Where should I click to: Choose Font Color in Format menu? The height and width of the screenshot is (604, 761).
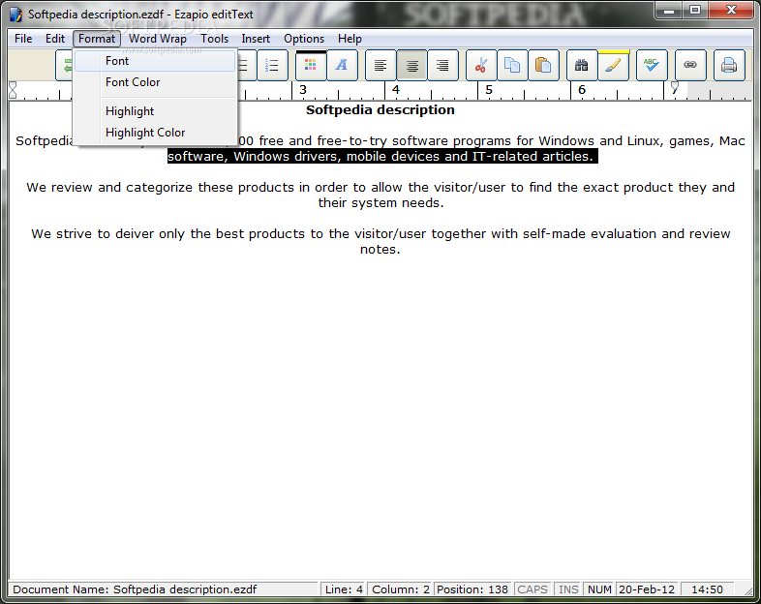pos(155,82)
